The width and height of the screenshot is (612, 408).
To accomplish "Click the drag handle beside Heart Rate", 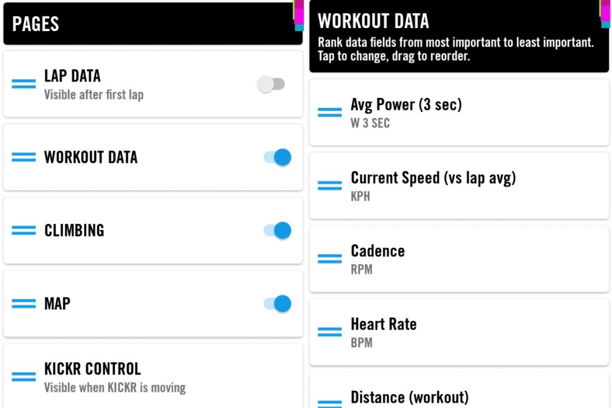I will (330, 332).
